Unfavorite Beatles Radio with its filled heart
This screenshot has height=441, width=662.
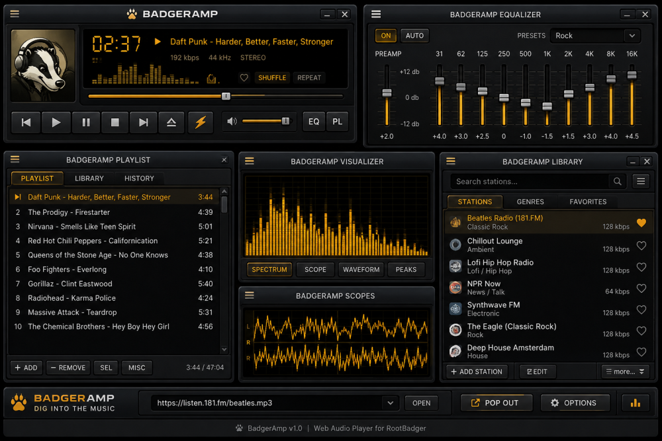pos(641,223)
